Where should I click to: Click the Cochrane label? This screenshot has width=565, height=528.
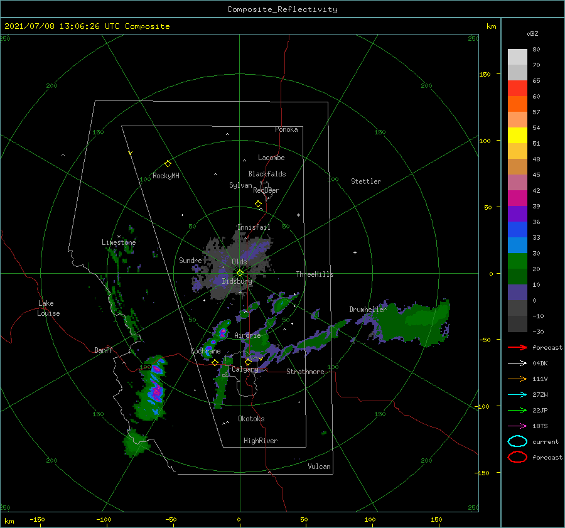[205, 351]
